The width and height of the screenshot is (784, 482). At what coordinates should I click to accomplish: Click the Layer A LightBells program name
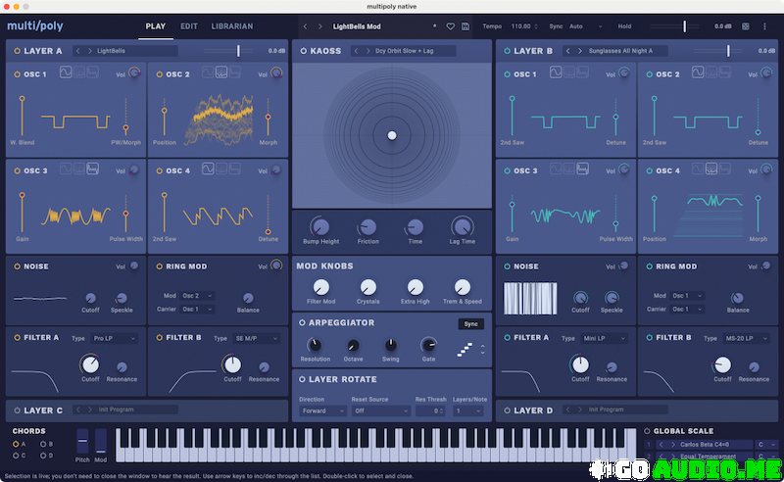(x=111, y=51)
